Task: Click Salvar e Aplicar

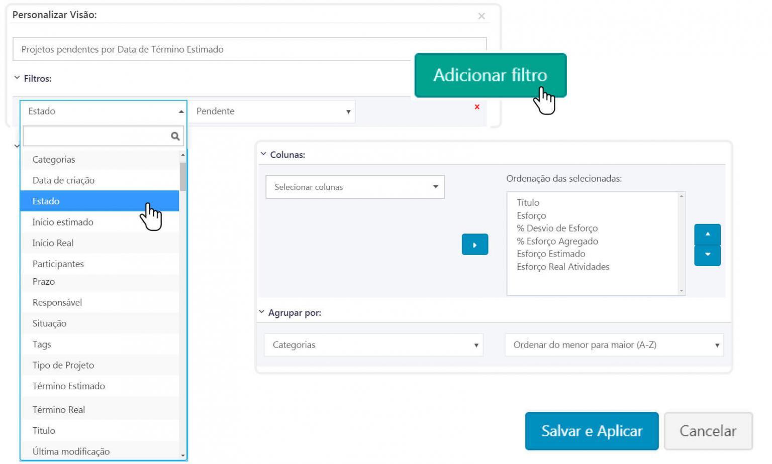Action: point(591,431)
